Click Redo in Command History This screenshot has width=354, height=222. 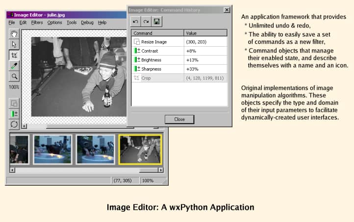[x=146, y=22]
